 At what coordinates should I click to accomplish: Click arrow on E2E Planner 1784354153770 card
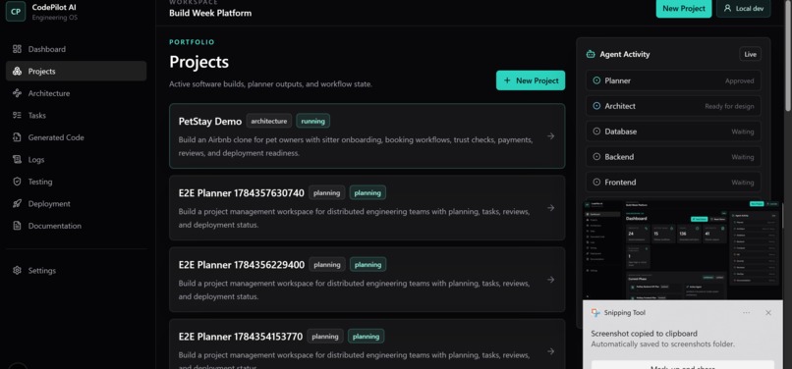[x=550, y=351]
